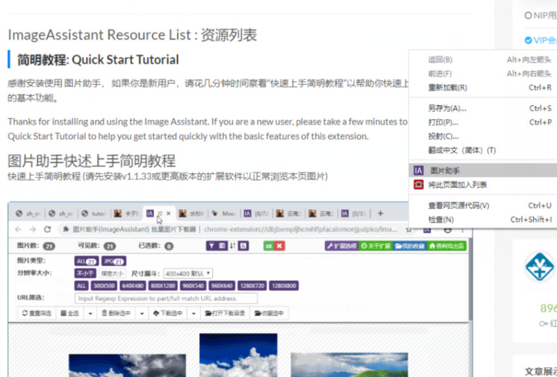This screenshot has height=377, width=557.
Task: Click the list layout icon beside the funnel
Action: click(222, 246)
